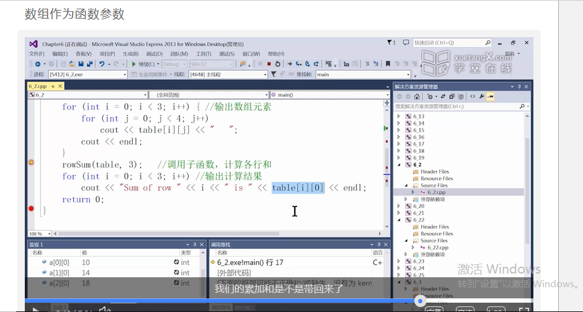Screen dimensions: 583x312
Task: Open the 工具(T) menu
Action: pos(203,54)
